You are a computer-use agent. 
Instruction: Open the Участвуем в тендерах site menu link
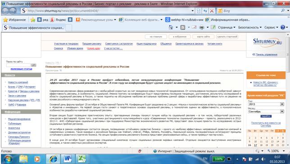tap(66, 44)
